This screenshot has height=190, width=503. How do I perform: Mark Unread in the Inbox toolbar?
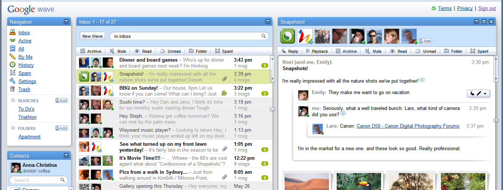[x=170, y=51]
